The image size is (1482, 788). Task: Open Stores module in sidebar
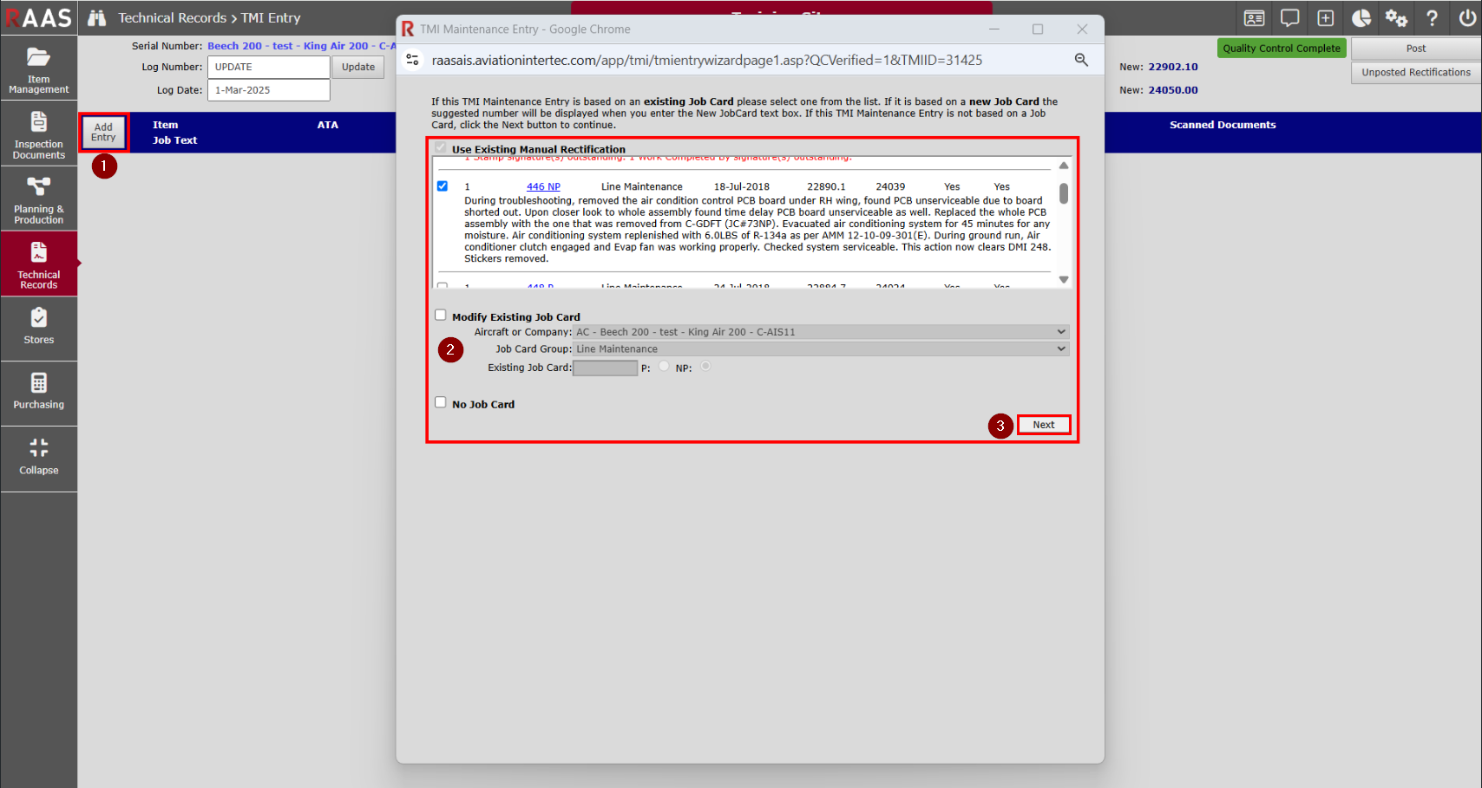click(x=38, y=327)
